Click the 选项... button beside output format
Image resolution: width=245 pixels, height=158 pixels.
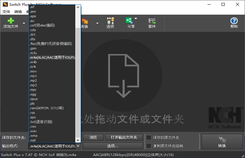point(112,146)
